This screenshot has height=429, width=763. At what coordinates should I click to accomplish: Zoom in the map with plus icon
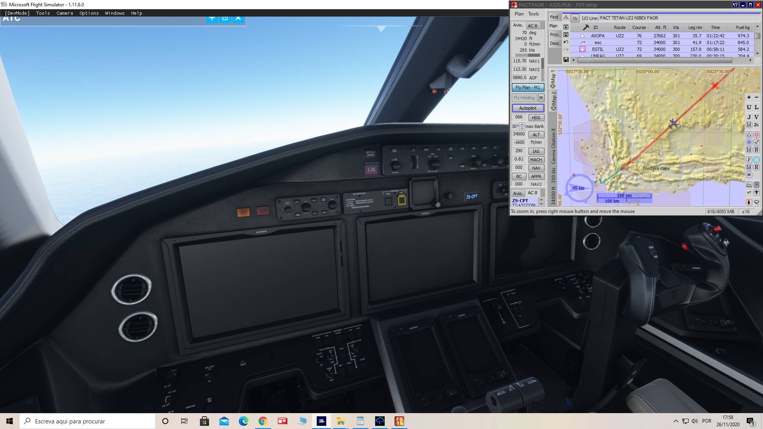pyautogui.click(x=749, y=97)
